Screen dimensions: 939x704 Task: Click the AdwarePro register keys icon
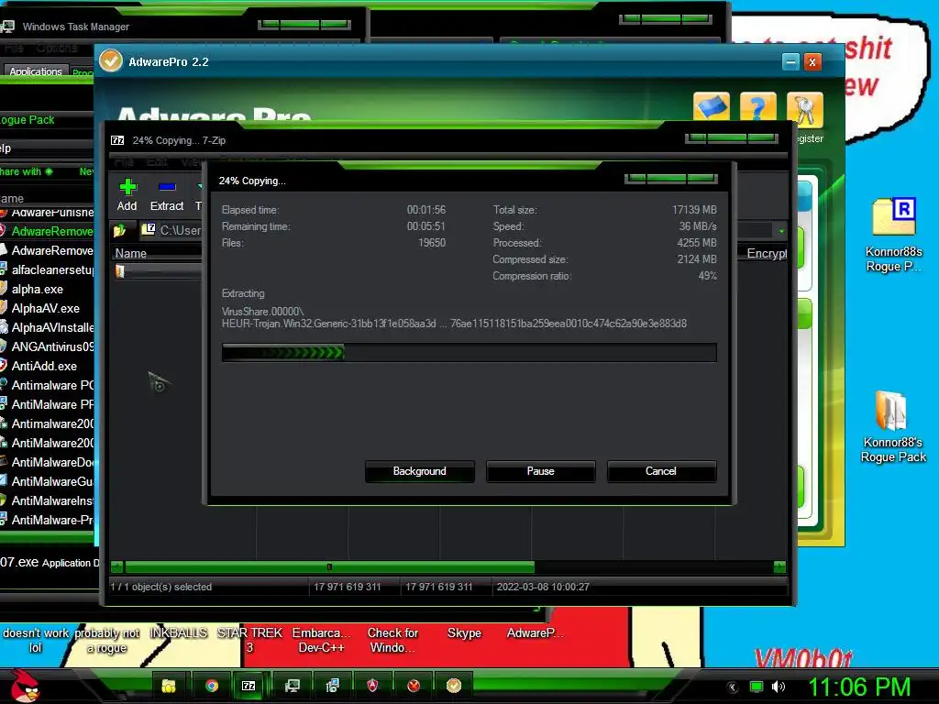[x=805, y=110]
